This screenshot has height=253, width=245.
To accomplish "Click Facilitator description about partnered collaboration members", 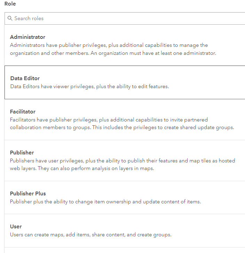I will tap(109, 120).
